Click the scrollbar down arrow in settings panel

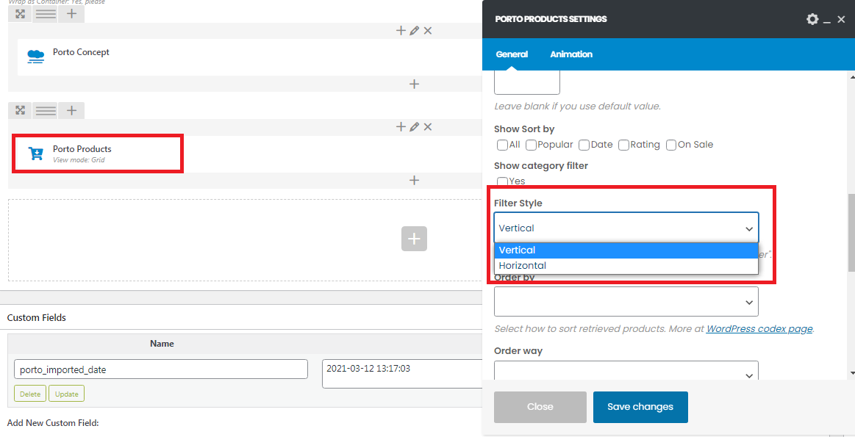pyautogui.click(x=851, y=373)
